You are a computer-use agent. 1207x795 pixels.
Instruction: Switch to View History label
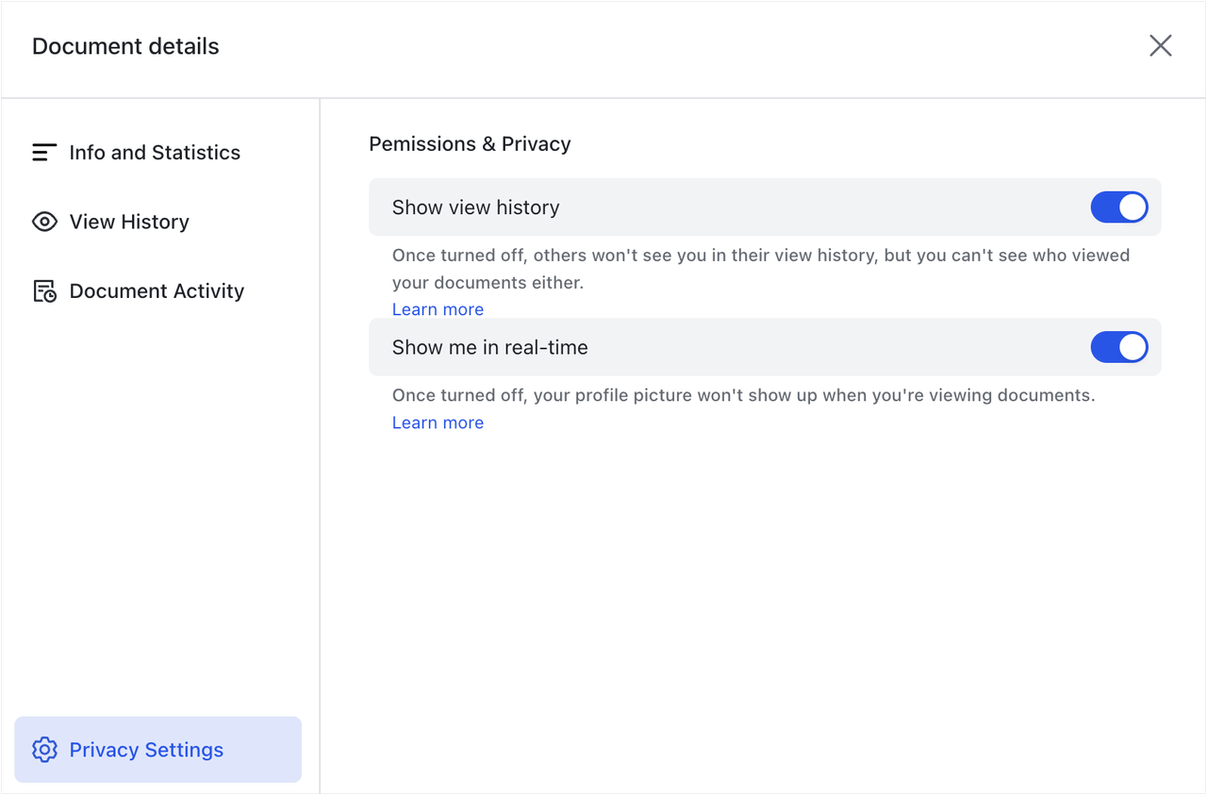(129, 222)
